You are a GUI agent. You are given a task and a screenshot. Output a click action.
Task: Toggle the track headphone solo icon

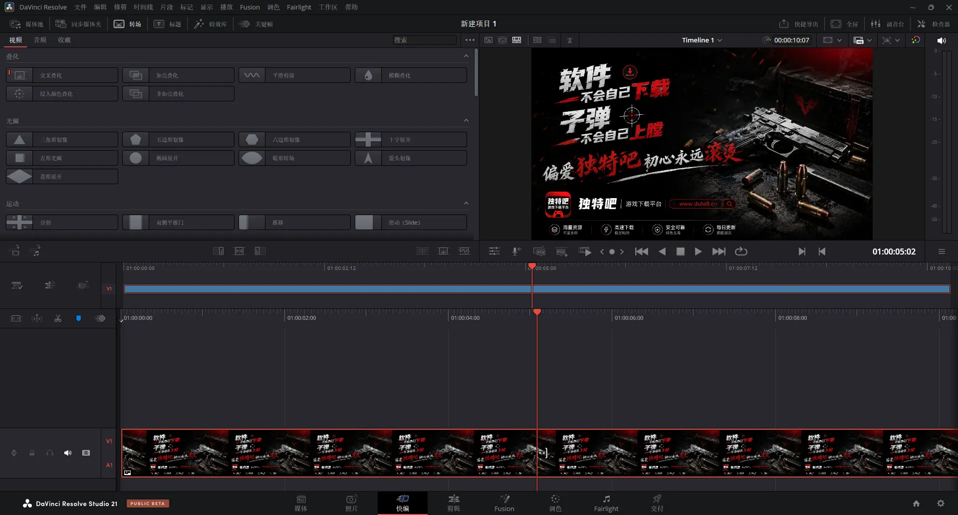[x=50, y=453]
